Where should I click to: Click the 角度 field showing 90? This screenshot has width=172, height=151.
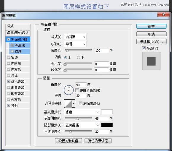(81, 85)
